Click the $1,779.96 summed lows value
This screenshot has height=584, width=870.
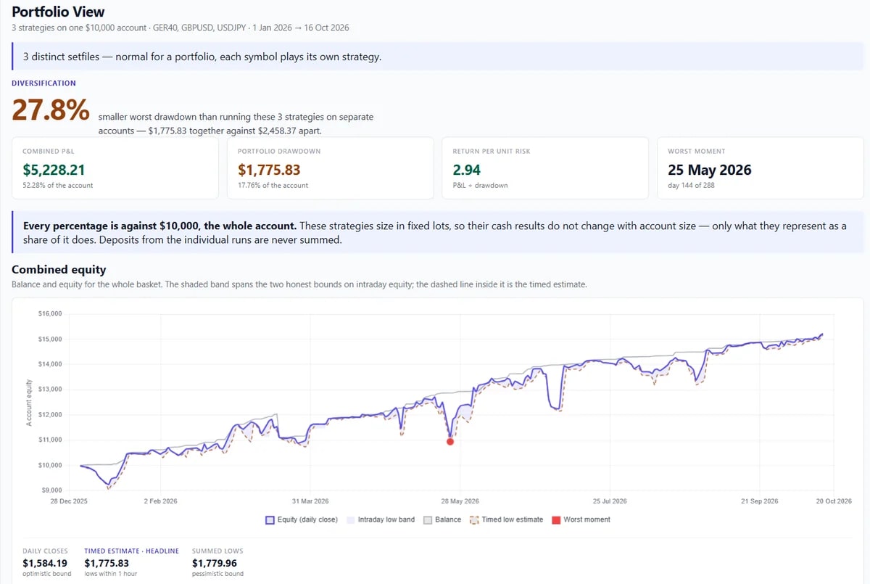coord(214,563)
